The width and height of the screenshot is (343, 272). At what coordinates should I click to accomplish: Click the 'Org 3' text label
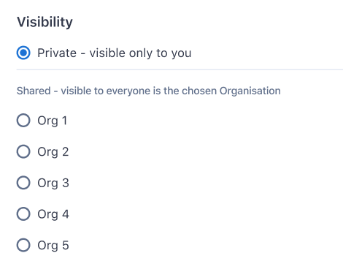[x=53, y=184]
